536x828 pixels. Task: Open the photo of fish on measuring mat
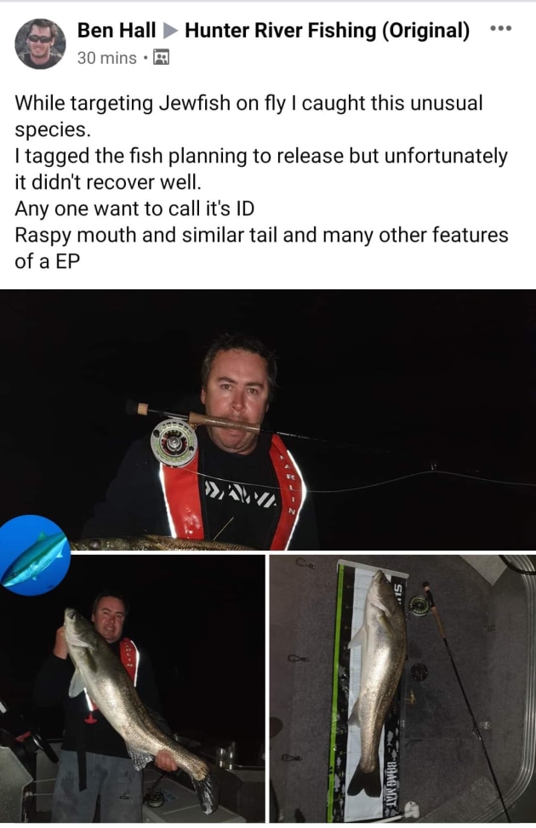click(x=402, y=688)
